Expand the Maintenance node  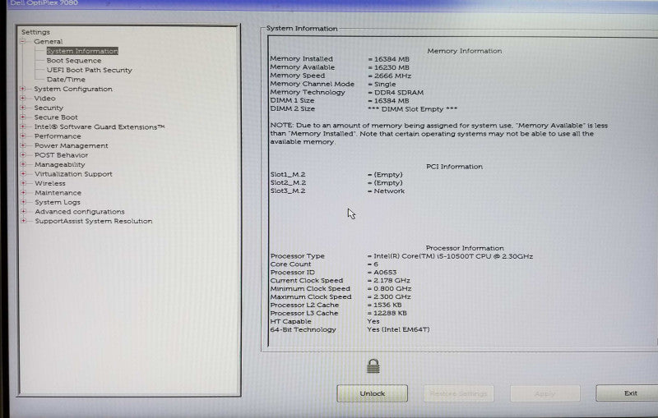tap(23, 193)
